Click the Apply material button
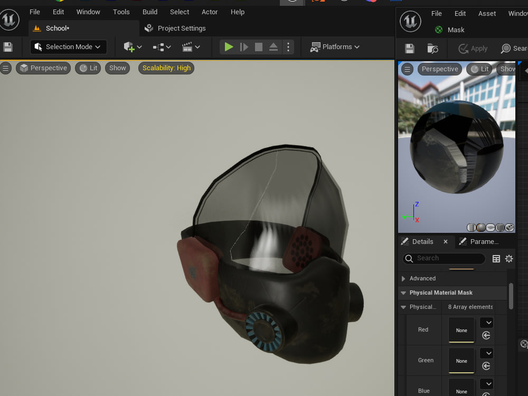The height and width of the screenshot is (396, 528). click(473, 49)
